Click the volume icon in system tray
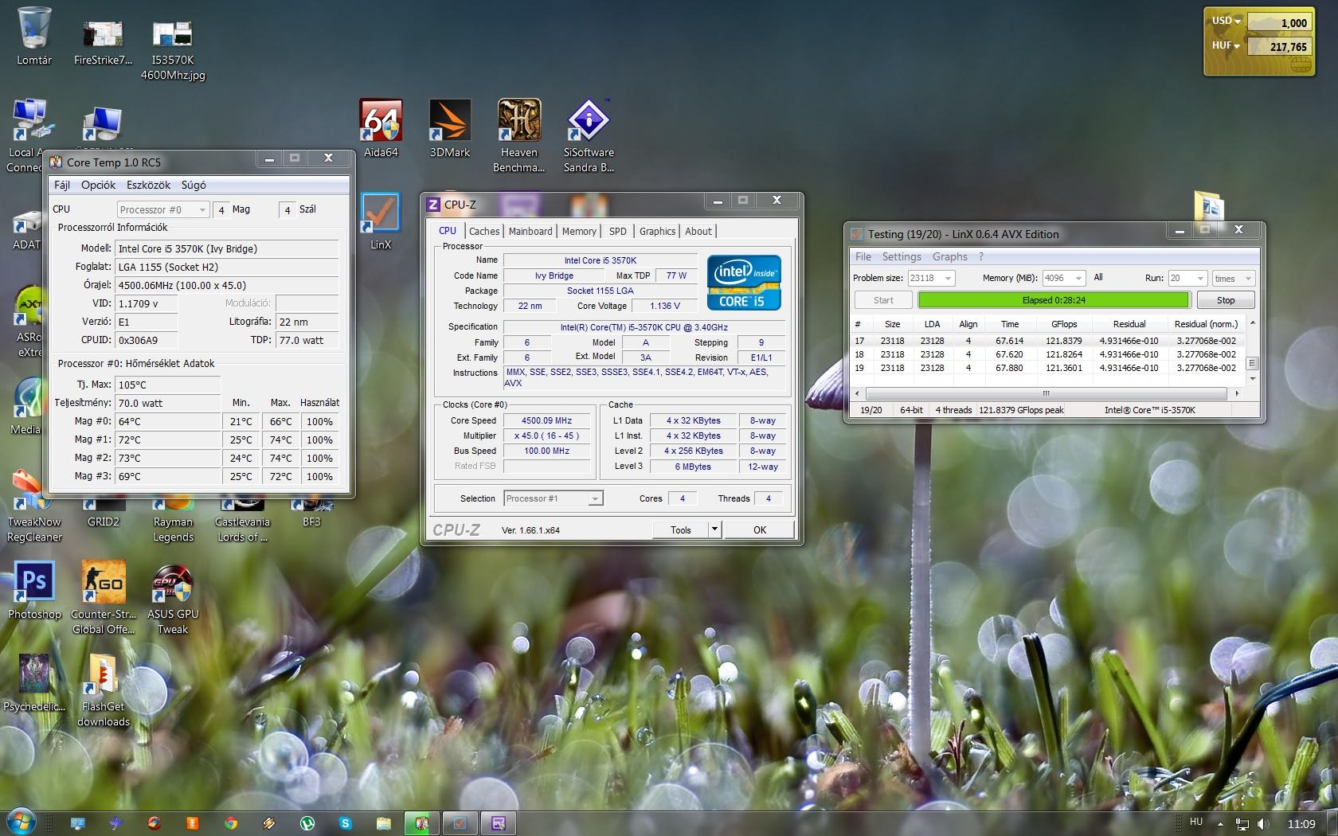Image resolution: width=1338 pixels, height=836 pixels. coord(1264,824)
